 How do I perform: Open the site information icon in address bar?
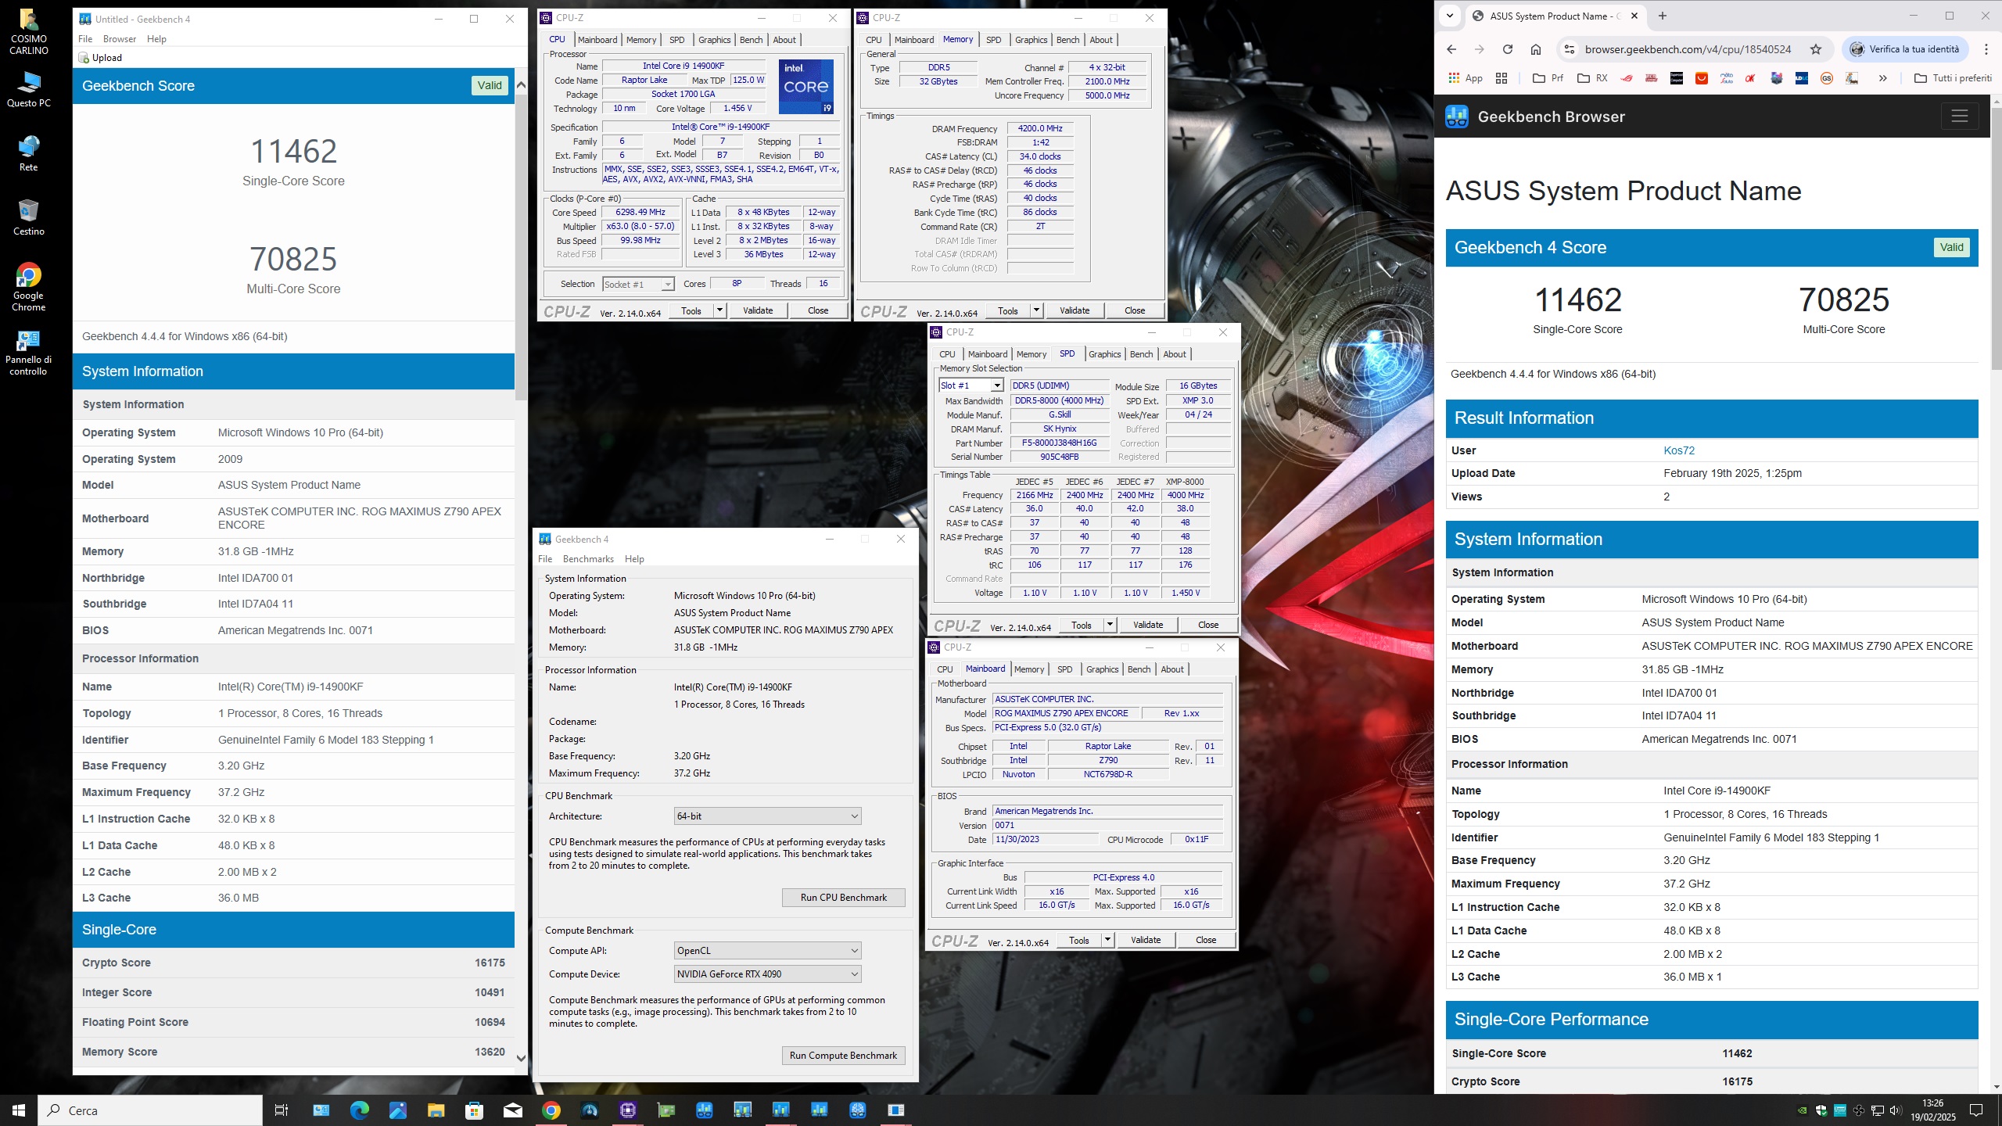[x=1569, y=49]
